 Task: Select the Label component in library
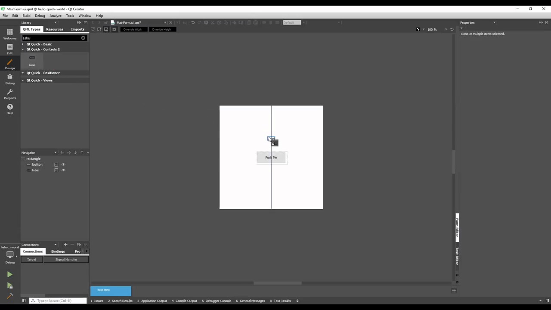point(32,60)
